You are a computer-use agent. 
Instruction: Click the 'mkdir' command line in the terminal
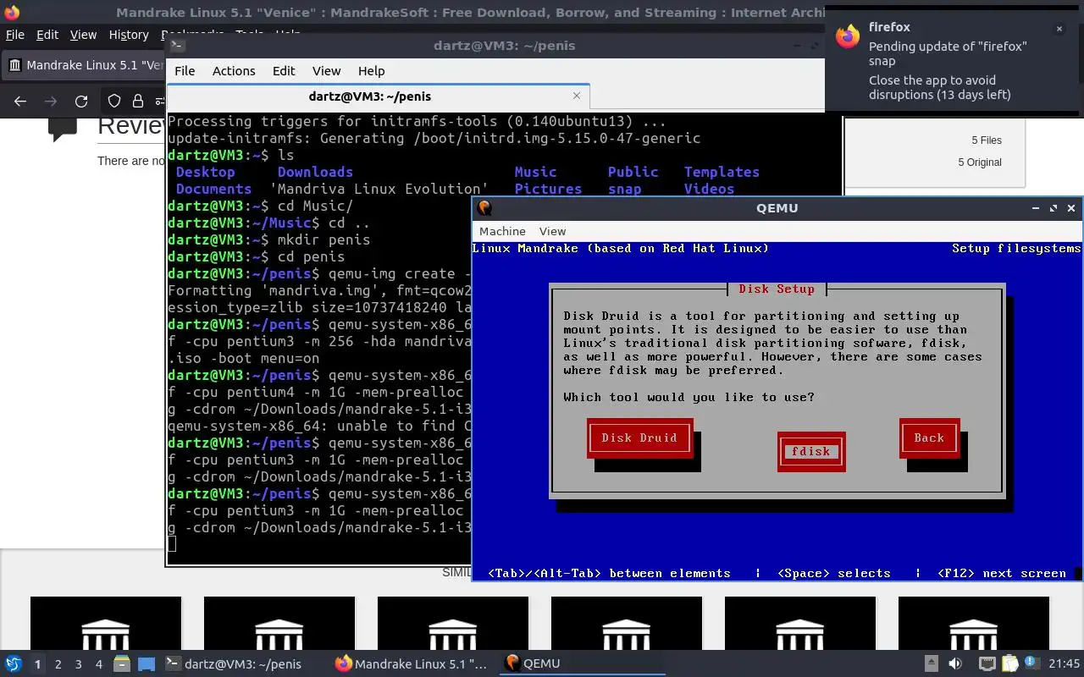click(269, 239)
